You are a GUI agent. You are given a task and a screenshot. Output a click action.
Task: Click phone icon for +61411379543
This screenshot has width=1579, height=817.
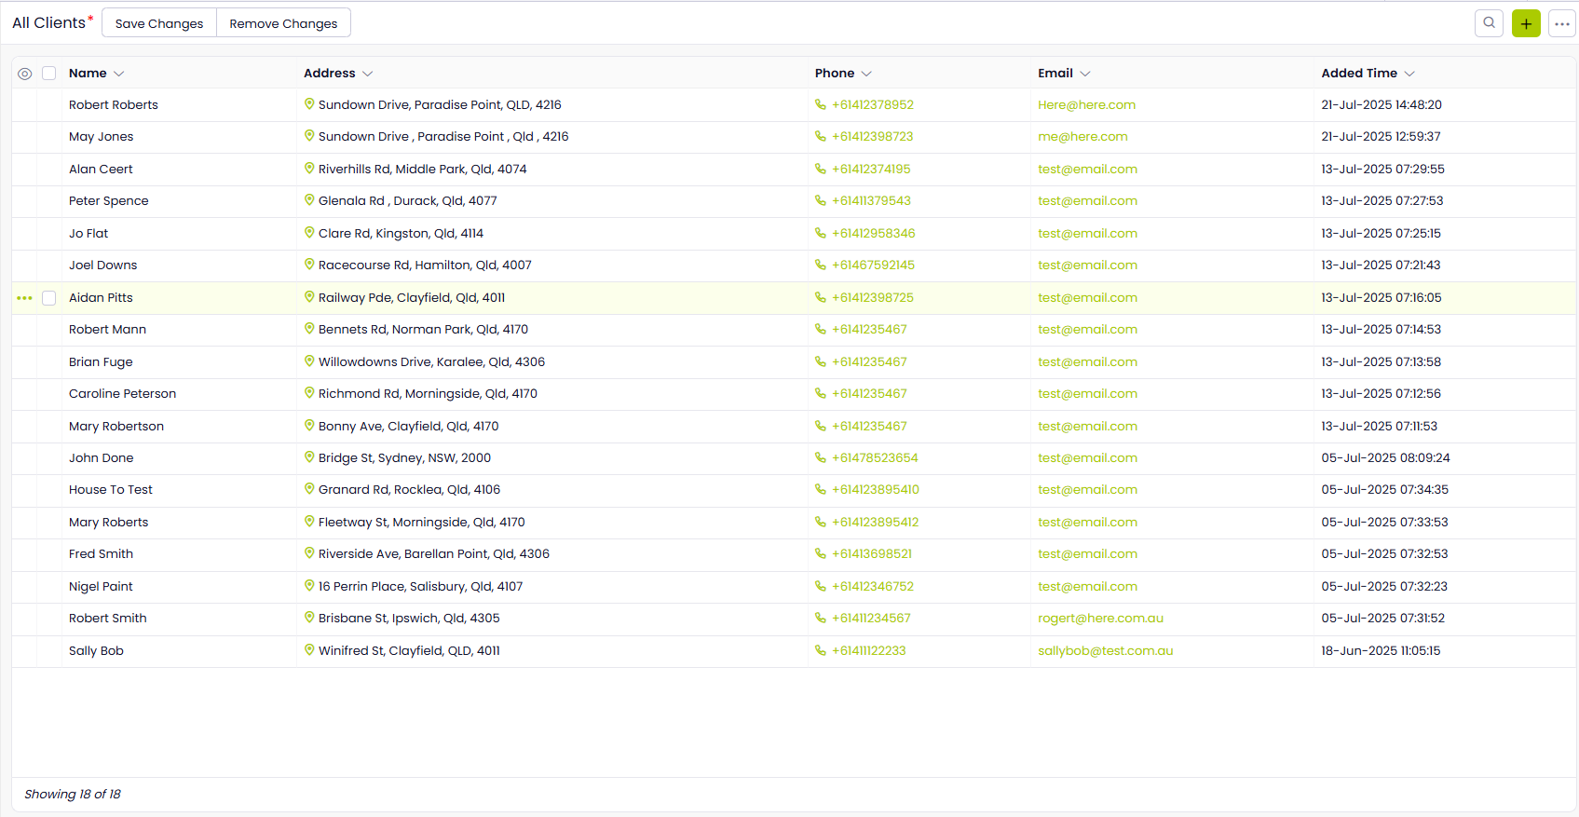tap(821, 201)
